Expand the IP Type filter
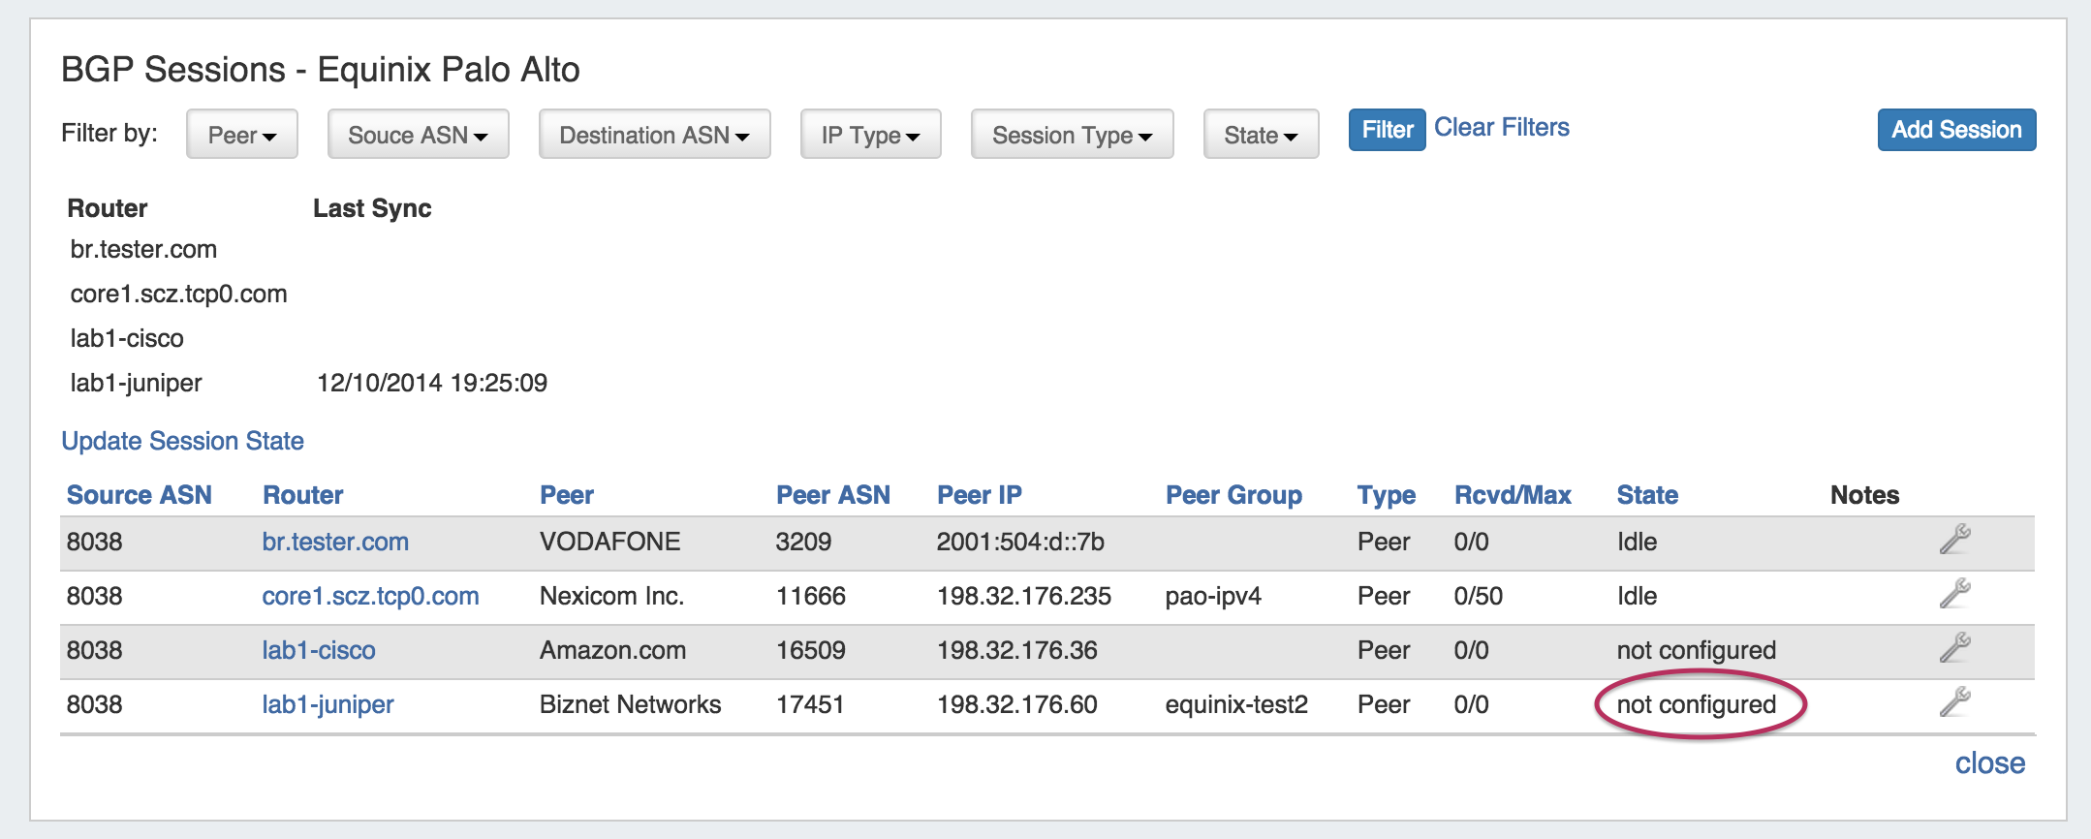This screenshot has width=2091, height=839. pyautogui.click(x=870, y=135)
